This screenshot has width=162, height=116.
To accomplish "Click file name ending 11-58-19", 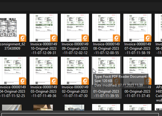I will pos(137,49).
